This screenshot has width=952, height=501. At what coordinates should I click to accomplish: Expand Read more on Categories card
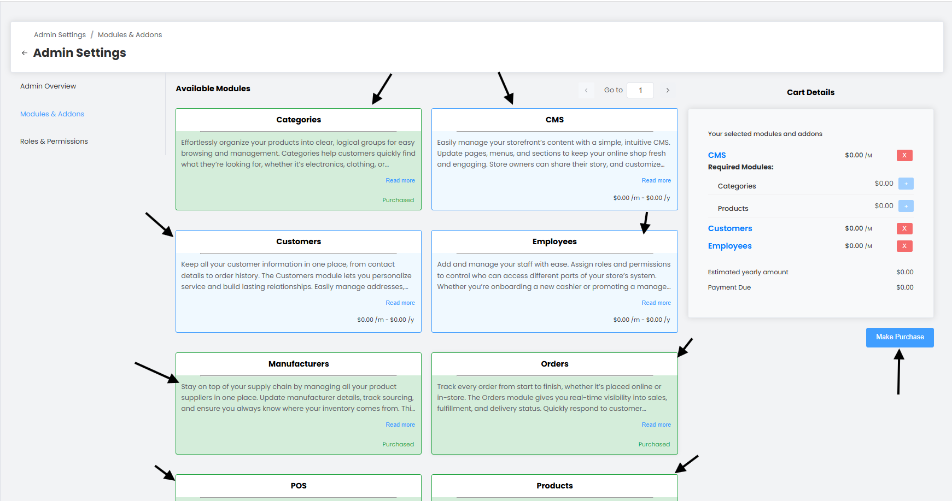(400, 181)
